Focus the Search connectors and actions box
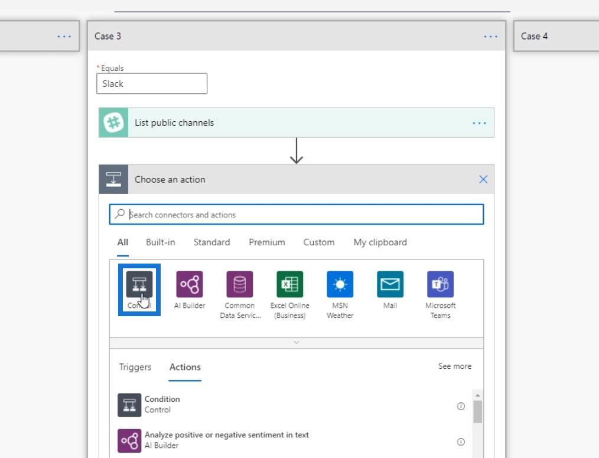This screenshot has width=599, height=458. [x=297, y=215]
